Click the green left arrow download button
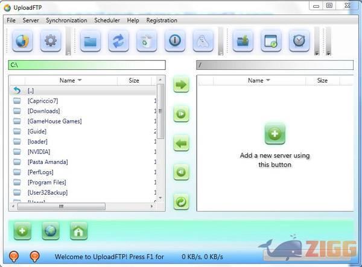The image size is (362, 267). [x=181, y=143]
